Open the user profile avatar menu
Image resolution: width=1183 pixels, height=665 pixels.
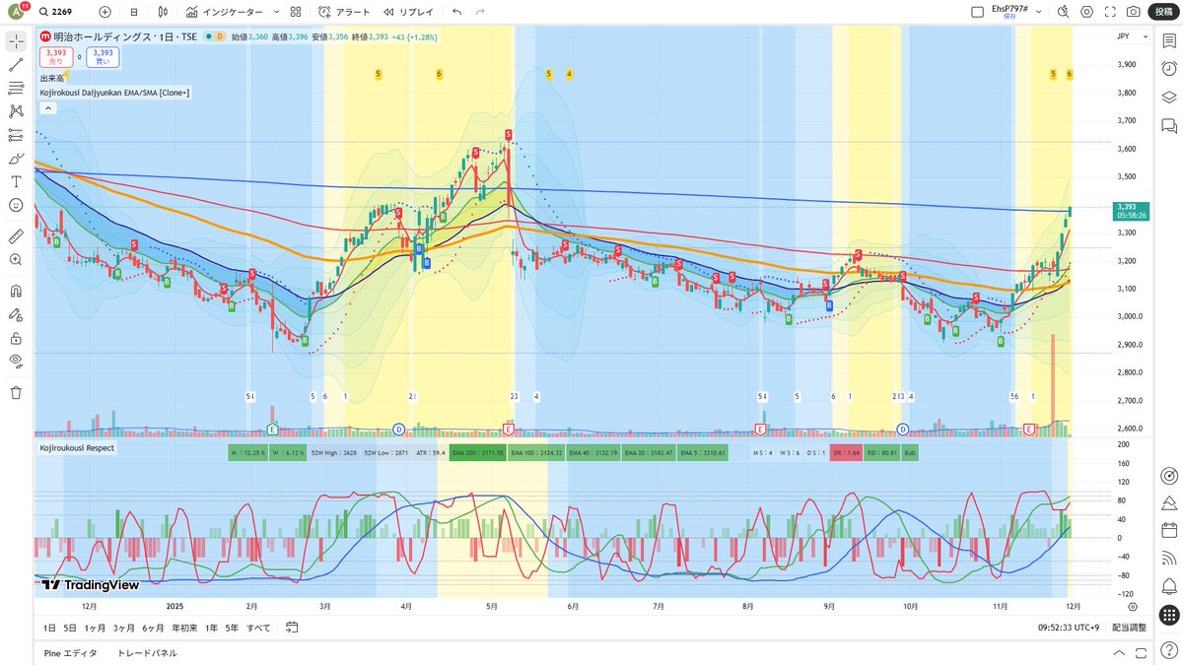(x=16, y=12)
